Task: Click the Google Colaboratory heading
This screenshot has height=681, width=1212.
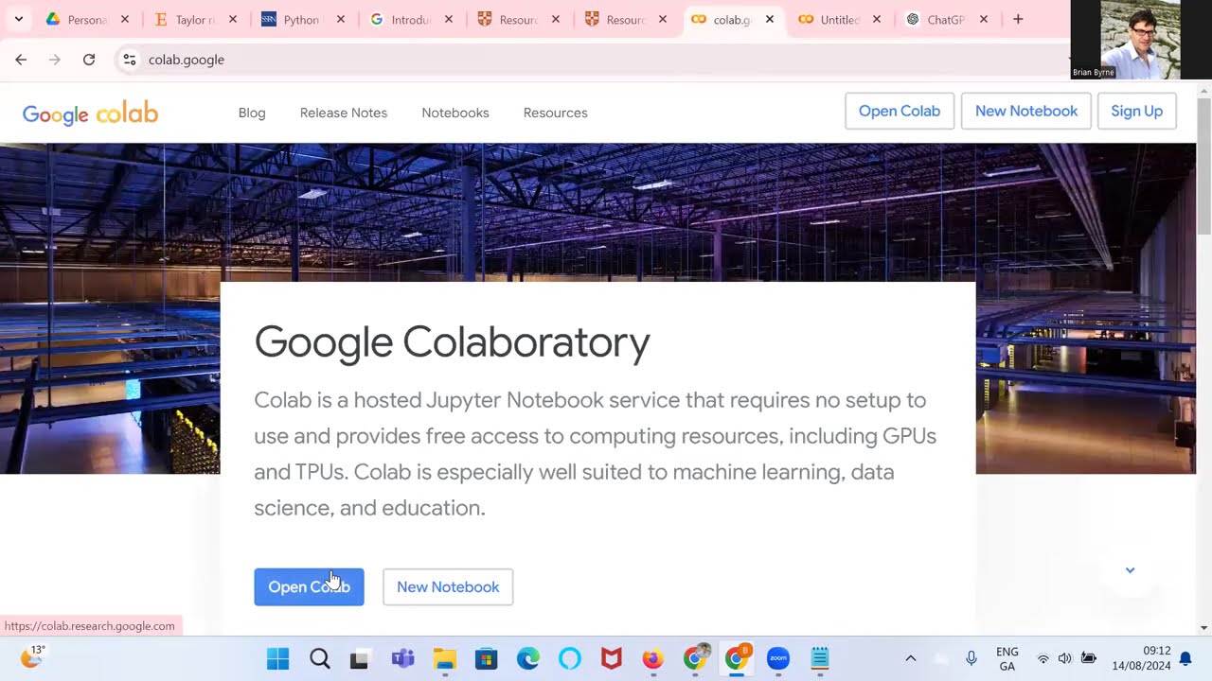Action: click(x=452, y=341)
